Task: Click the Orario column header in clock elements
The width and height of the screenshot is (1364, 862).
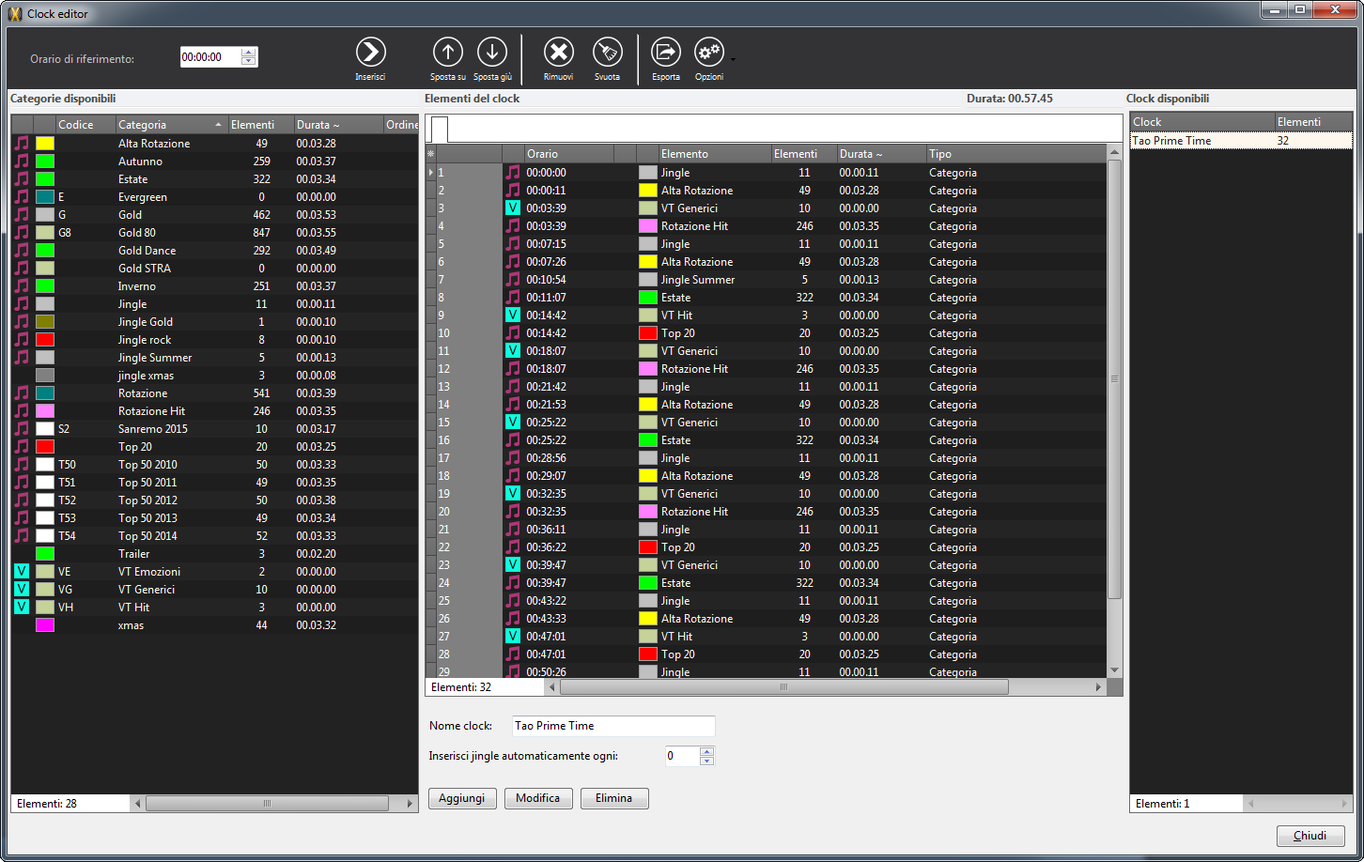Action: coord(568,154)
